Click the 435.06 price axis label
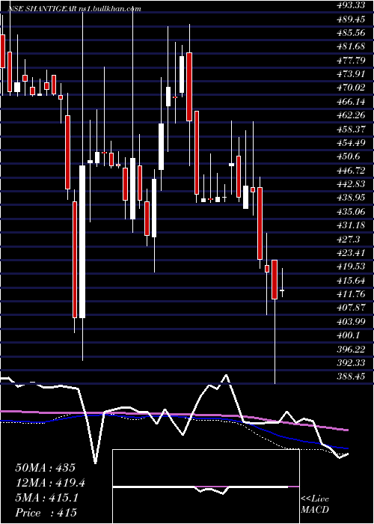The height and width of the screenshot is (524, 374). [350, 212]
